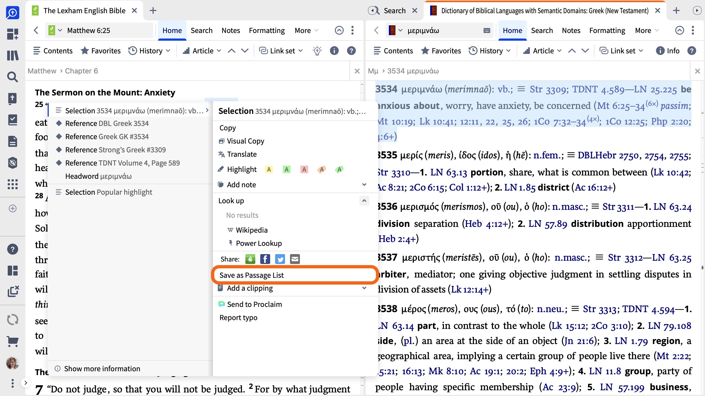
Task: Open the Library books icon
Action: click(x=13, y=56)
